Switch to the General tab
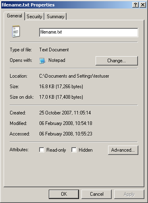The image size is (148, 203). pos(15,16)
